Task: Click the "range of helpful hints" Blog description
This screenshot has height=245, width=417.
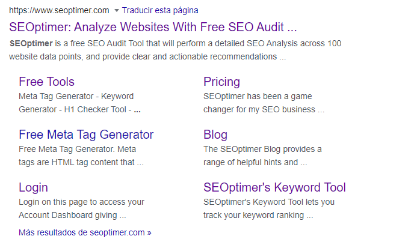Action: [x=255, y=162]
